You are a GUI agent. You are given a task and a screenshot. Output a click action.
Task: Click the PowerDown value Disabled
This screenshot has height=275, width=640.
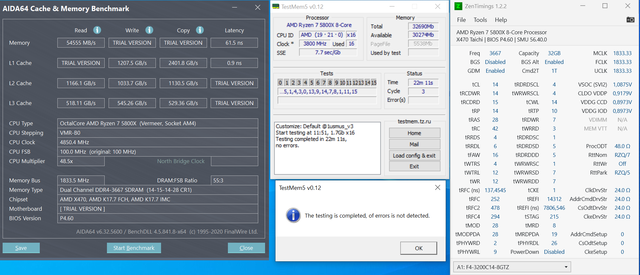pos(554,252)
